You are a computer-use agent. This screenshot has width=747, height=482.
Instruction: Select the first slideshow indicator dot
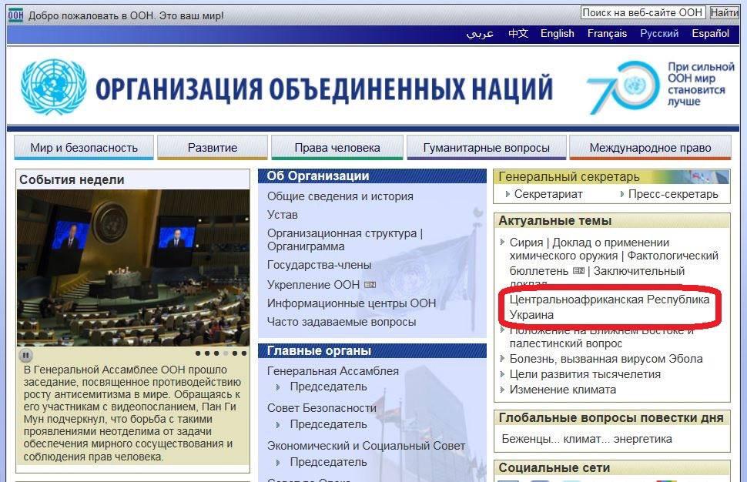click(198, 353)
